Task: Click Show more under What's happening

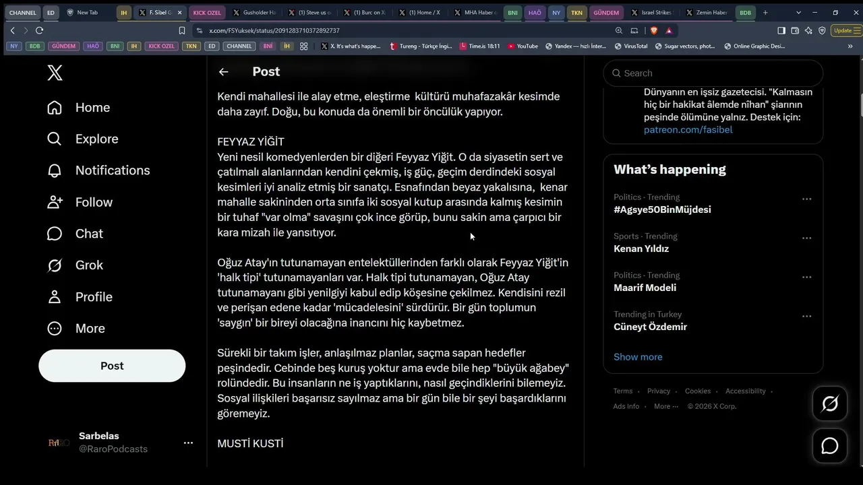Action: coord(638,357)
